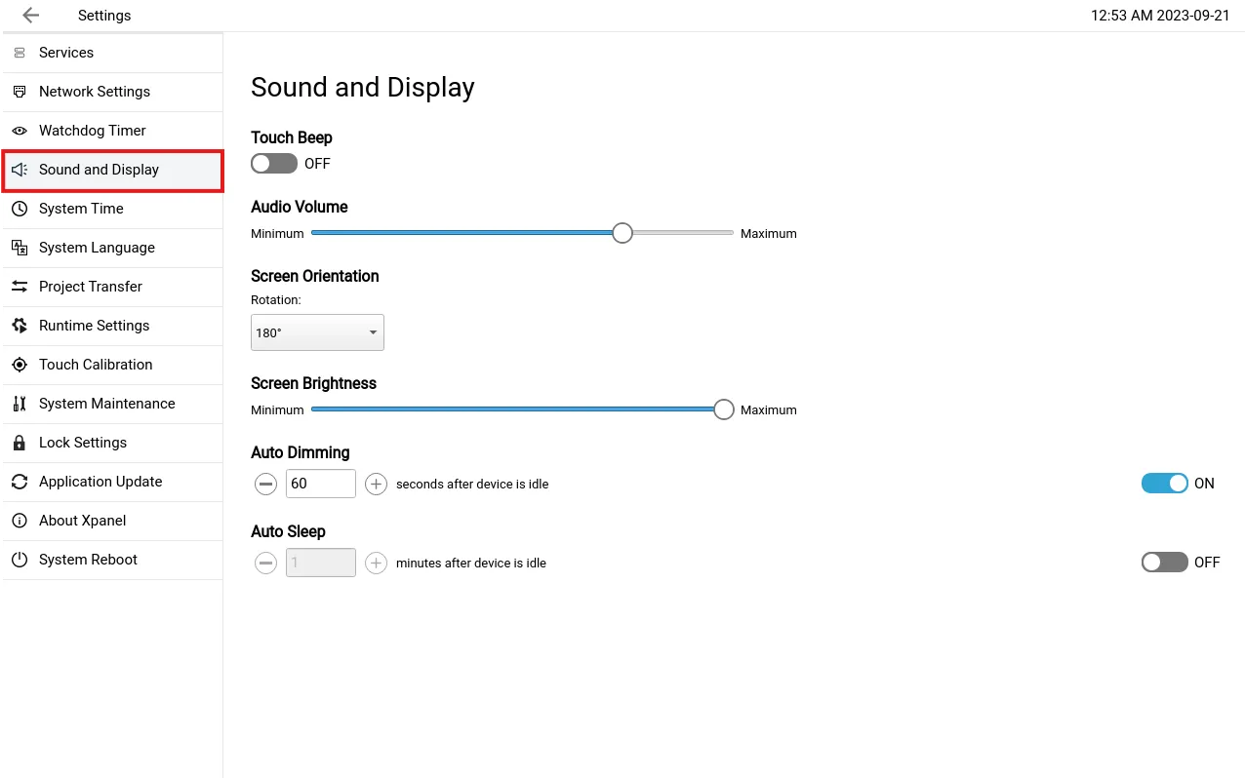Screen dimensions: 1245x778
Task: Click the back arrow icon
Action: tap(30, 16)
